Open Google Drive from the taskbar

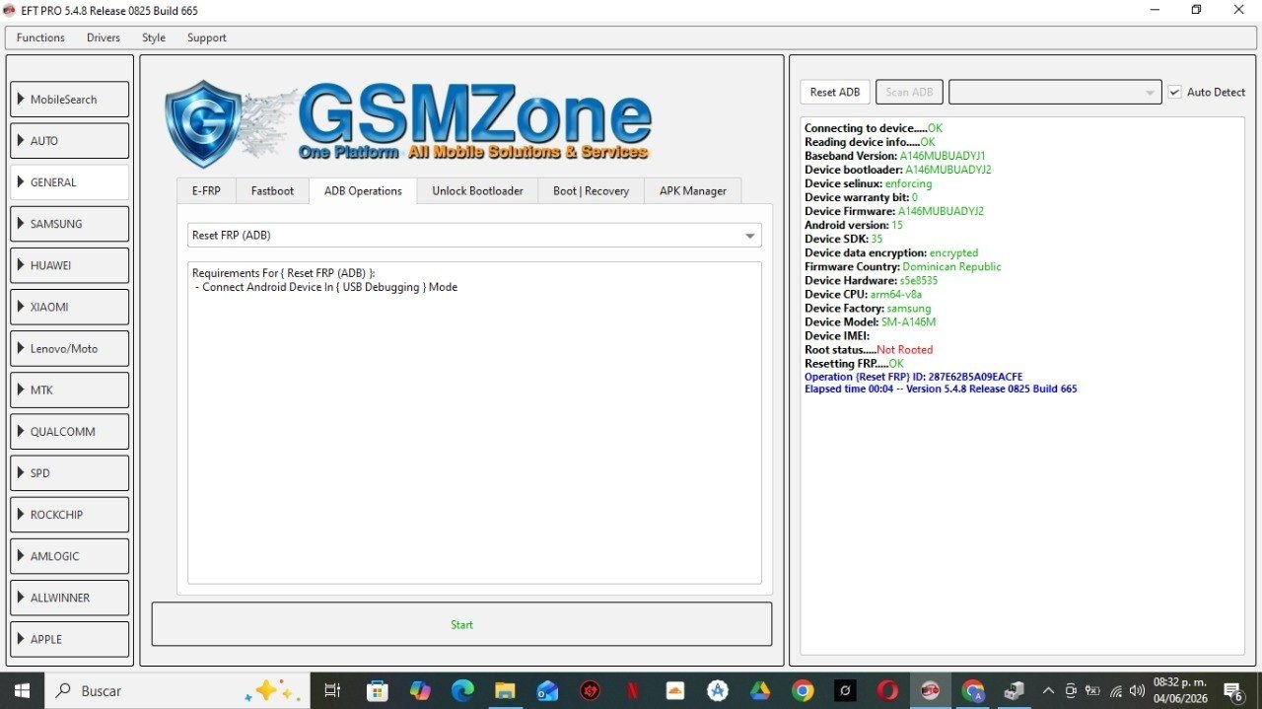[x=760, y=690]
